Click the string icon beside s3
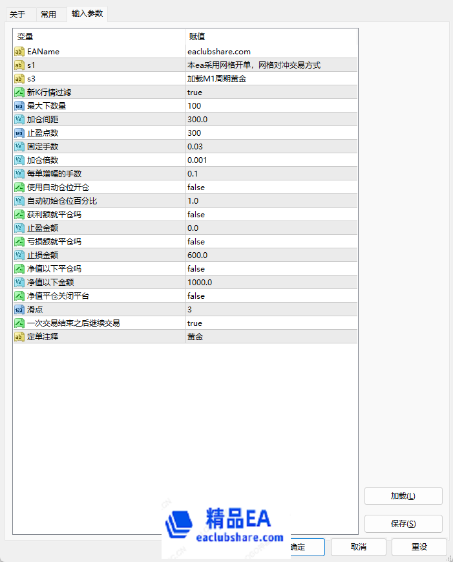 (19, 79)
